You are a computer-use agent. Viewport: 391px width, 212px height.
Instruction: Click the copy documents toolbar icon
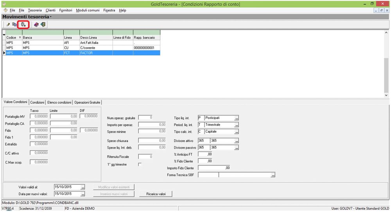15,25
